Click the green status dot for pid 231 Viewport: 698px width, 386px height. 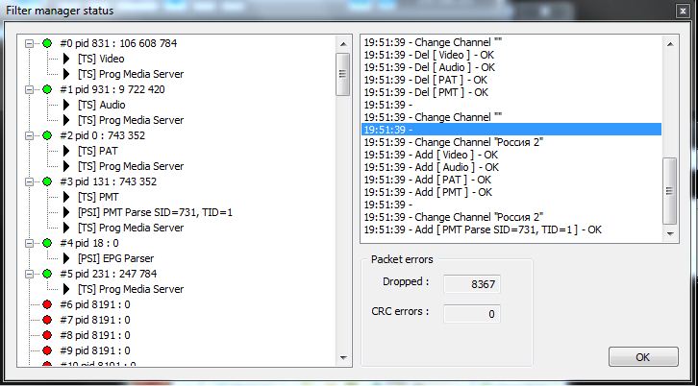pos(47,274)
